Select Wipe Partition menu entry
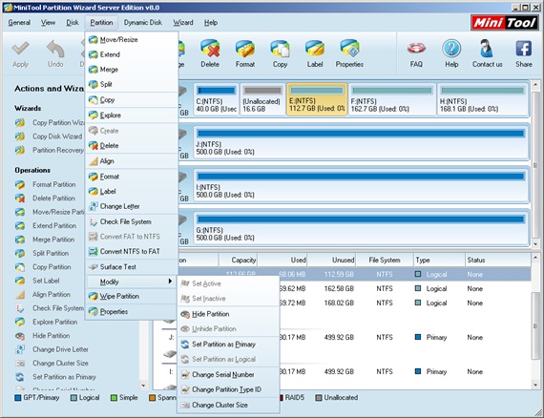This screenshot has height=418, width=544. pos(132,296)
